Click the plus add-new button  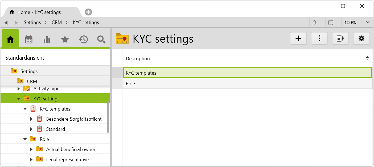pos(298,39)
